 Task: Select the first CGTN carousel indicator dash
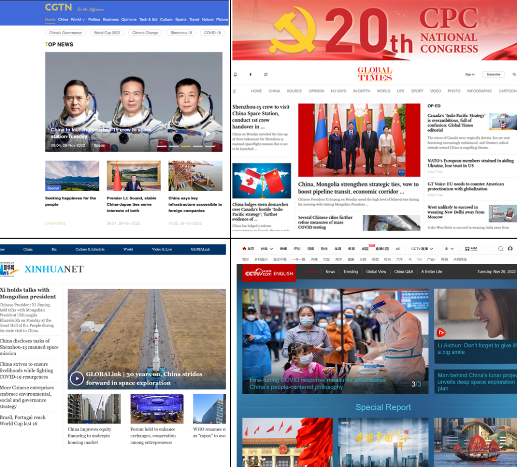pos(162,146)
